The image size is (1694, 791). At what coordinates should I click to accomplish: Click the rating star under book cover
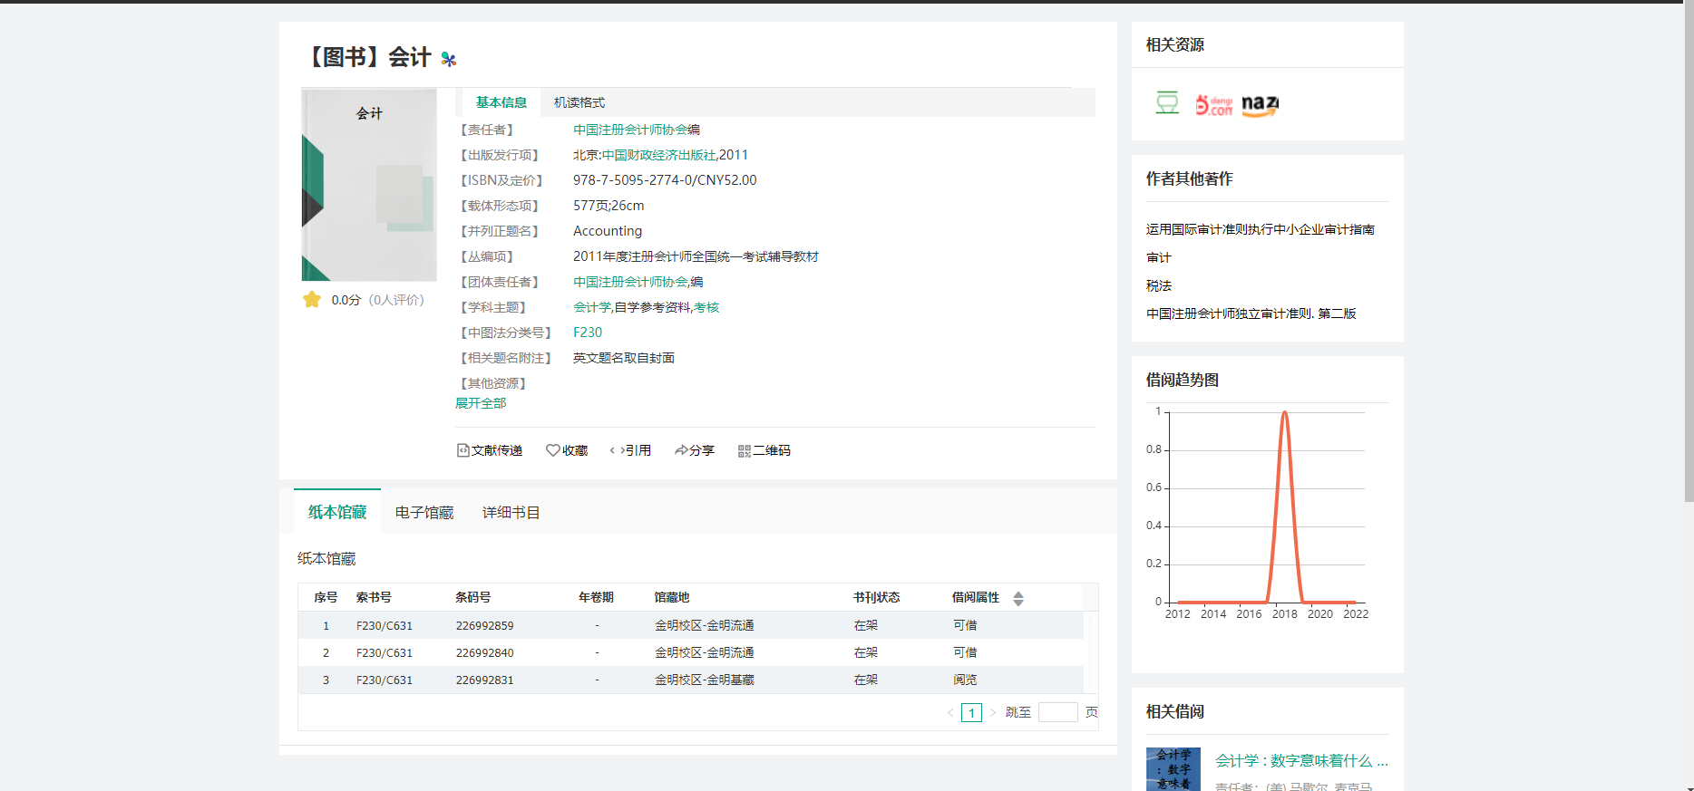click(312, 300)
